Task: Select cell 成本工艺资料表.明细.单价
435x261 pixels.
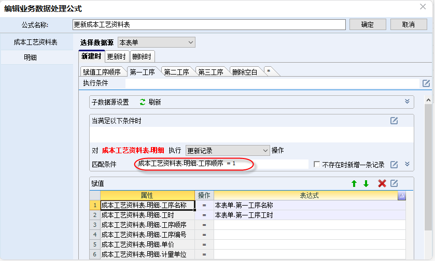Action: 148,244
